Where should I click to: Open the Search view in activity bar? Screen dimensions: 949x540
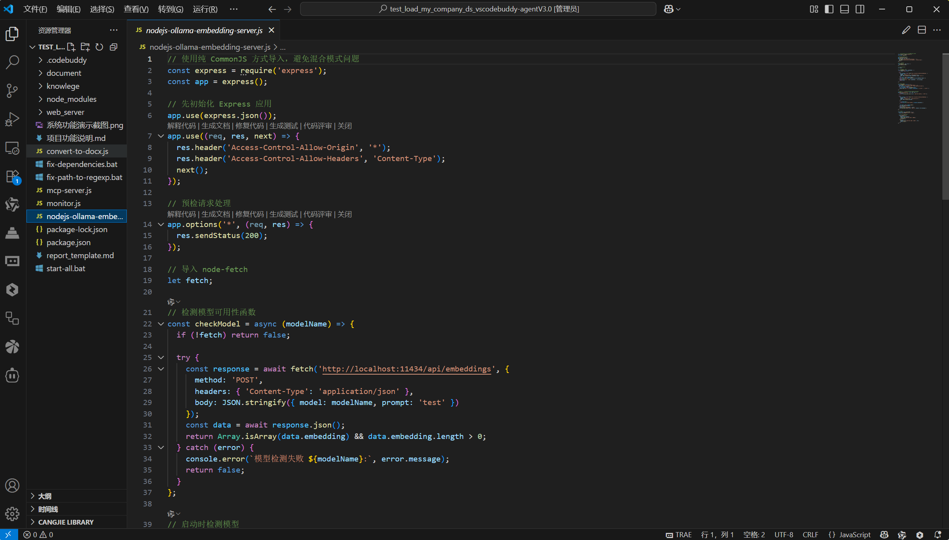point(12,62)
